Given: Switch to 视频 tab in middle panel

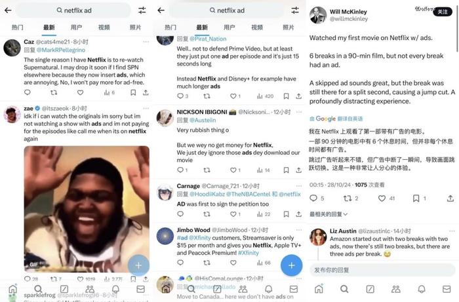Looking at the screenshot, I should 257,28.
